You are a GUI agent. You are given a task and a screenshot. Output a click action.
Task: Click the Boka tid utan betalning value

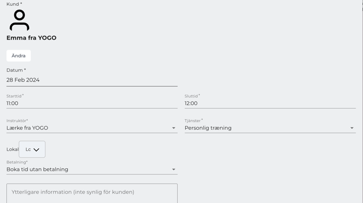37,169
